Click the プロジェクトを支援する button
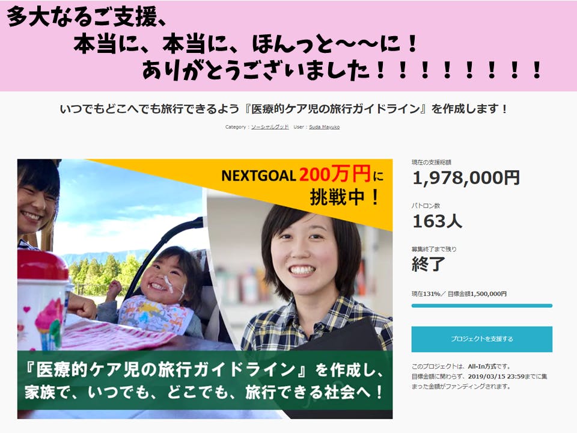This screenshot has width=577, height=433. click(x=481, y=339)
